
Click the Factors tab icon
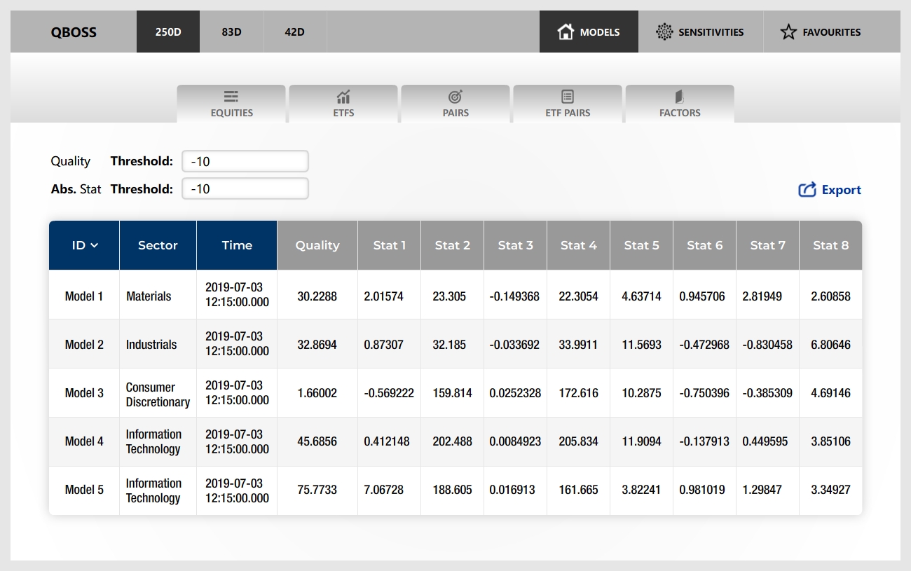680,97
